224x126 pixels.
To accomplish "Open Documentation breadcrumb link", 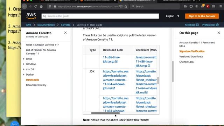I will point(46,25).
